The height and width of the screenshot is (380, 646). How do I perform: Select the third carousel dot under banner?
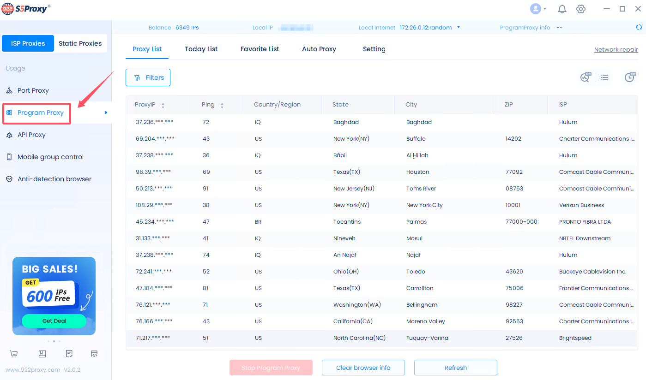point(60,341)
